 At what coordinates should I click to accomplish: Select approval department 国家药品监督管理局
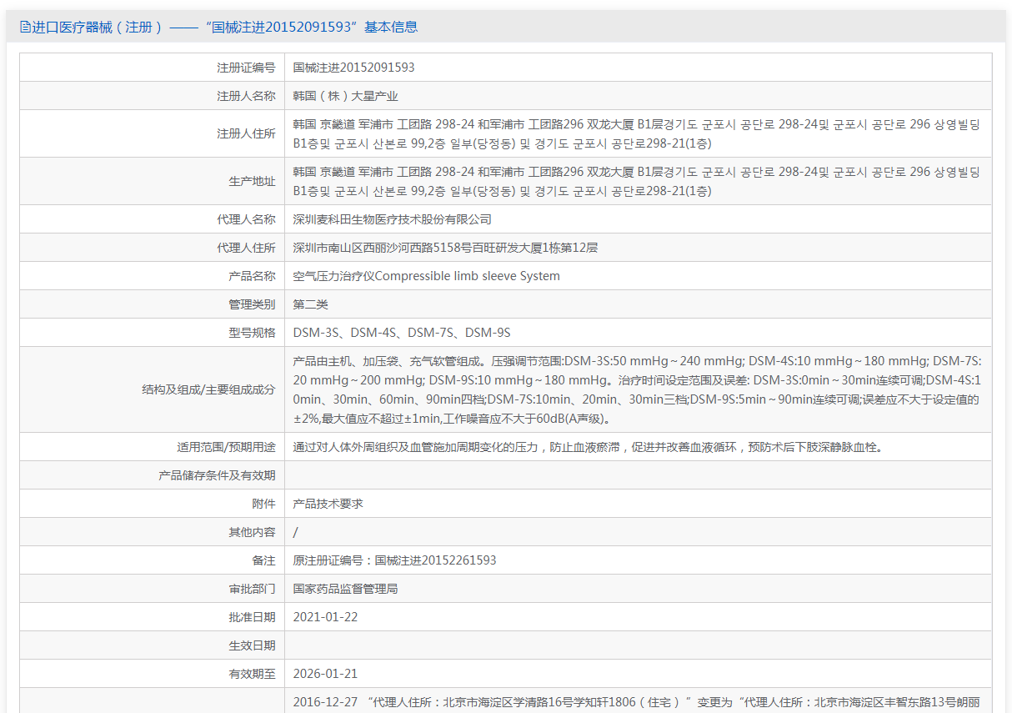(345, 589)
